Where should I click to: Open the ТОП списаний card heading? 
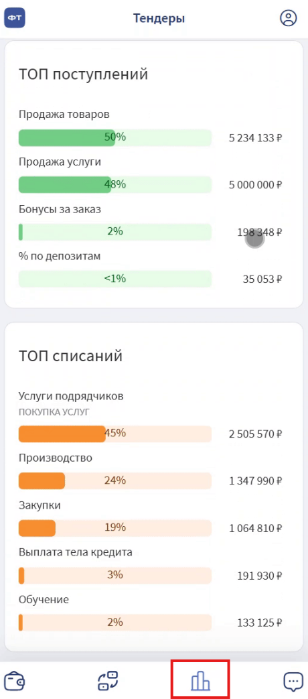70,356
